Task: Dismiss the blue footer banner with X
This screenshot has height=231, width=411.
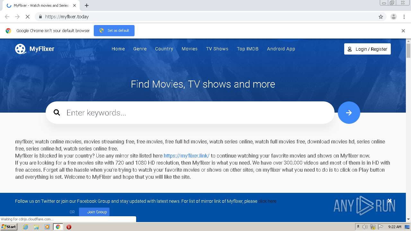Action: point(389,201)
